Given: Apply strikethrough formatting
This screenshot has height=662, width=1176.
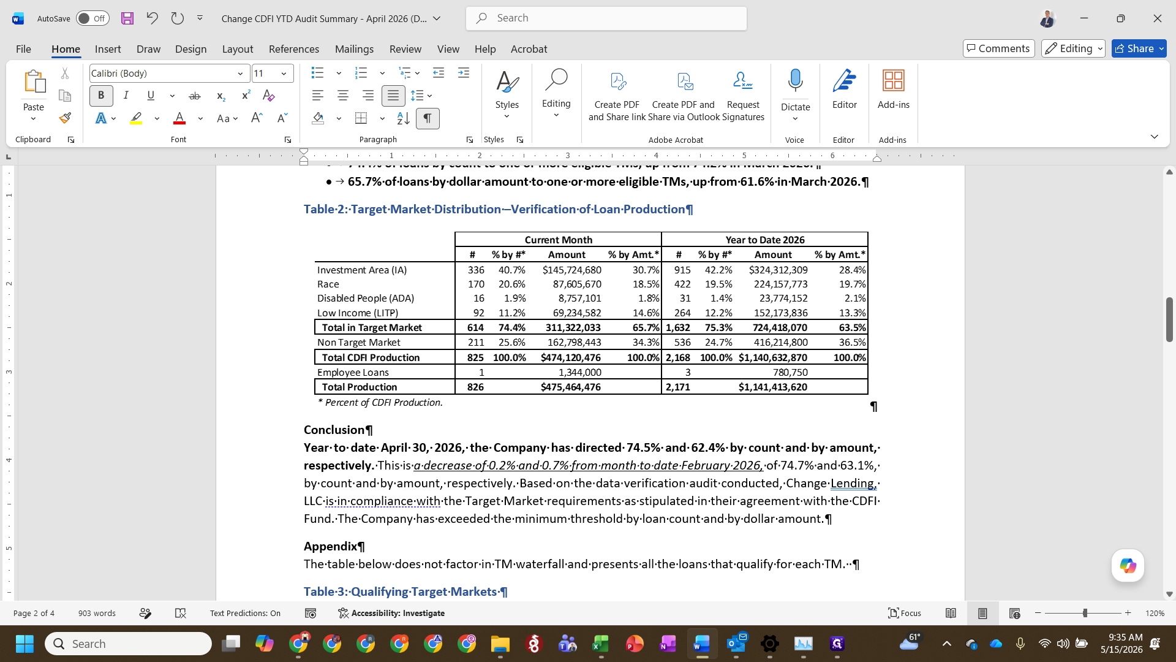Looking at the screenshot, I should (x=195, y=96).
